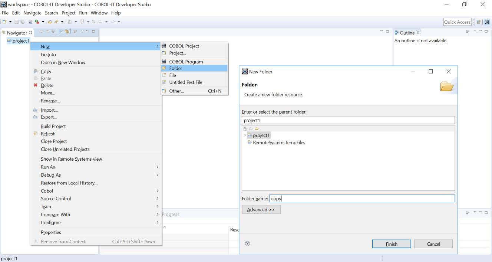
Task: Click Collapse All in the Navigator toolbar
Action: [62, 32]
